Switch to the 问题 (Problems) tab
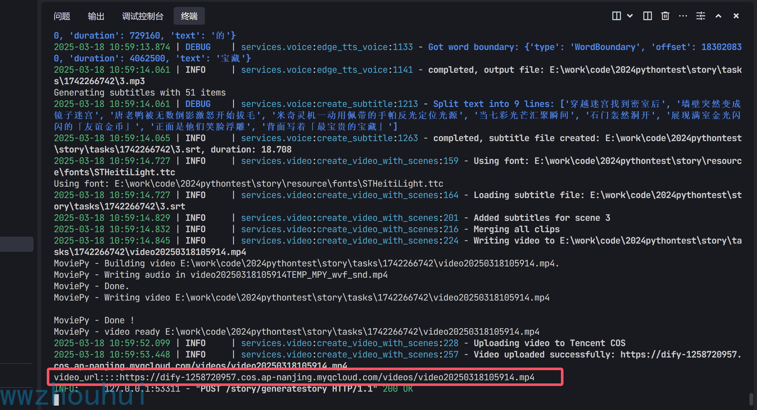This screenshot has width=757, height=410. click(x=62, y=16)
